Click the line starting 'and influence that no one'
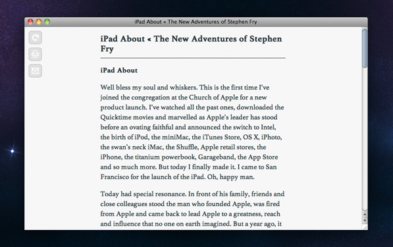Screen dimensions: 393x247 (191, 224)
